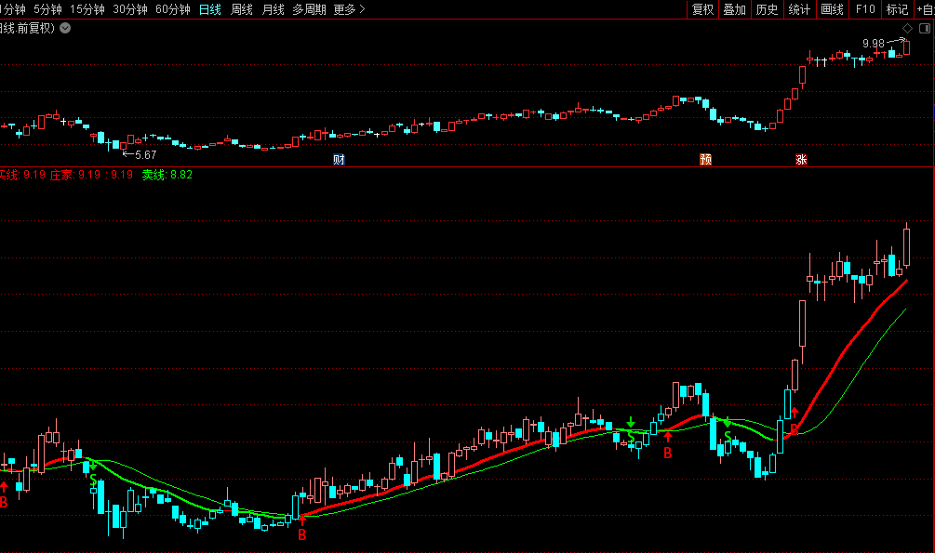This screenshot has height=553, width=935.
Task: Click the green 卖线 indicator label
Action: point(167,175)
